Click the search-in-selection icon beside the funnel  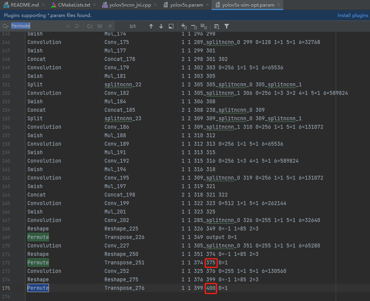[216, 26]
